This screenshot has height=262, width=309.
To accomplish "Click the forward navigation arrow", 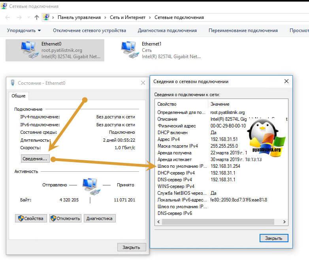I will (19, 17).
